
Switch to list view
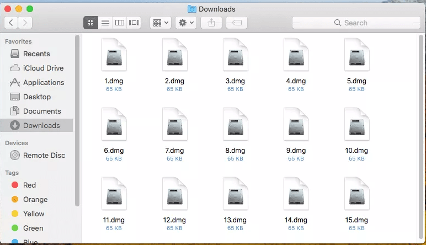(105, 23)
